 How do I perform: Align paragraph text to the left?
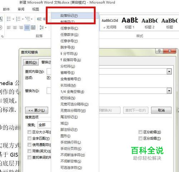pos(9,27)
